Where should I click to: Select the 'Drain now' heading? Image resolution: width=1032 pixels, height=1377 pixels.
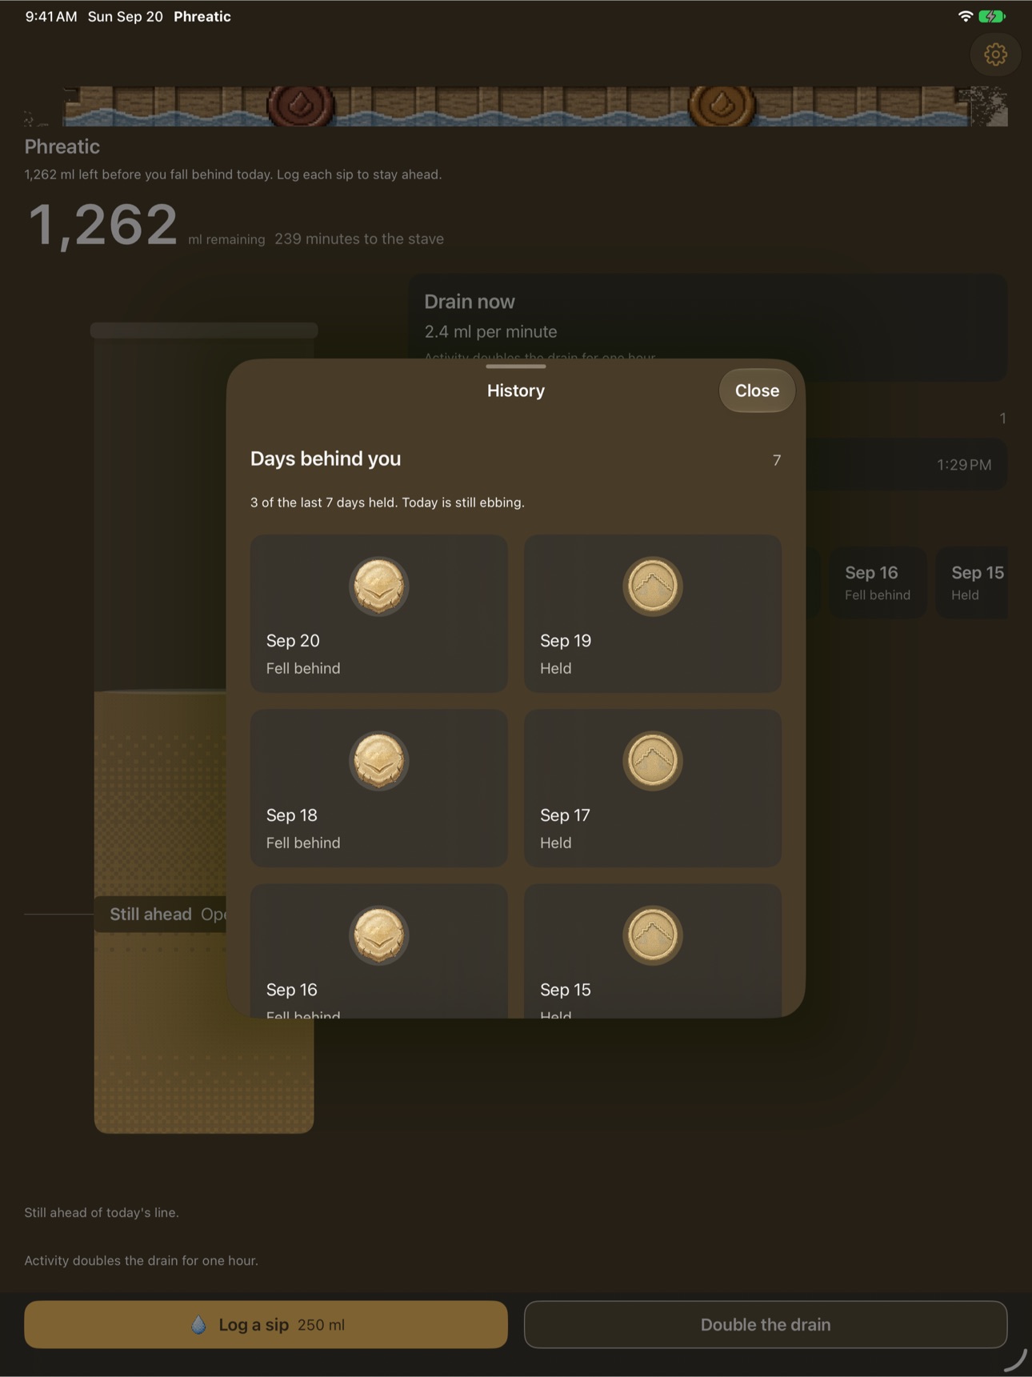[470, 302]
